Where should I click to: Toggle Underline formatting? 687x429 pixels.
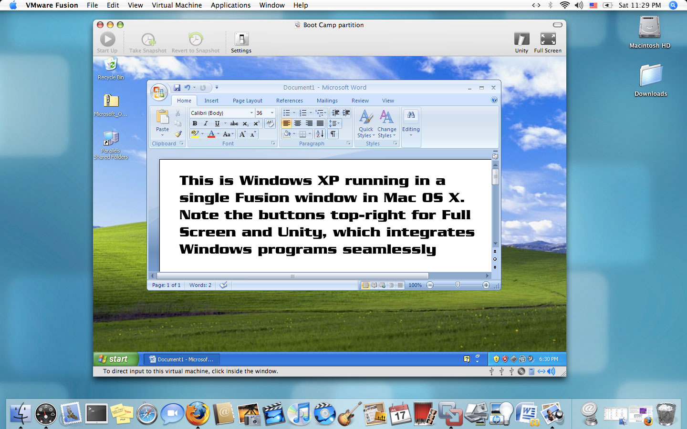pyautogui.click(x=217, y=123)
